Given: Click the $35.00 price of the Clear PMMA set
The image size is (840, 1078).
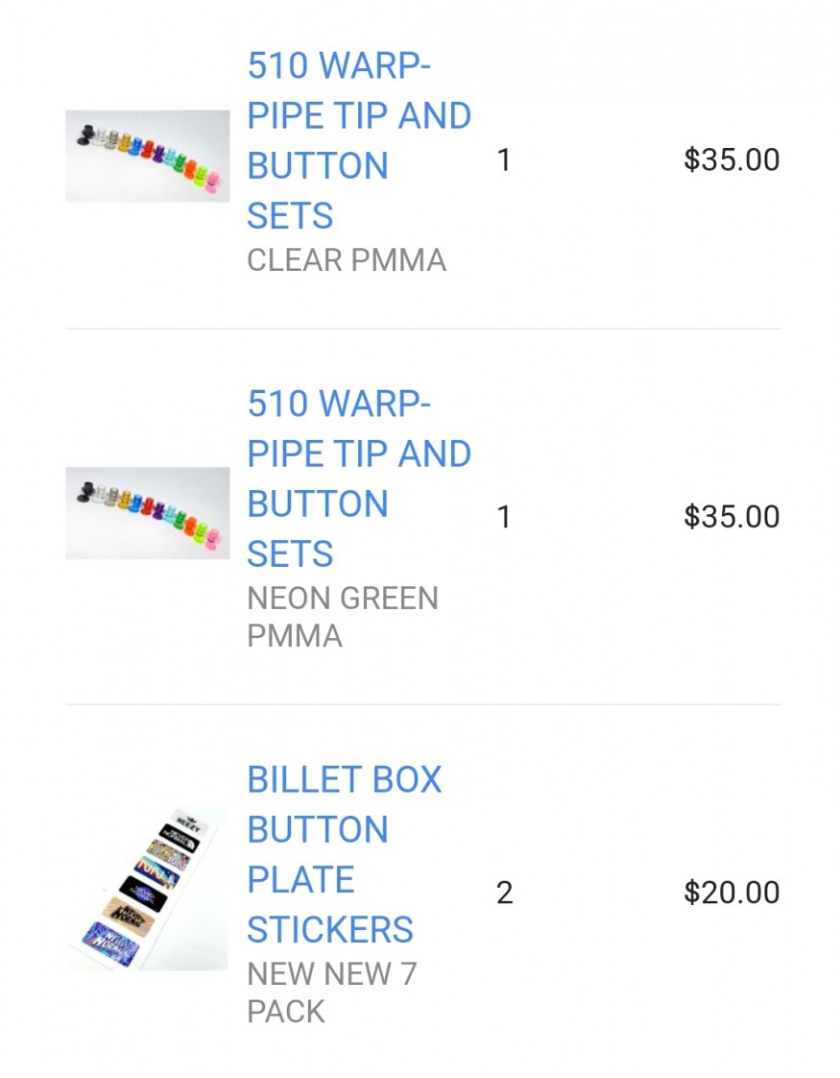Looking at the screenshot, I should point(732,159).
